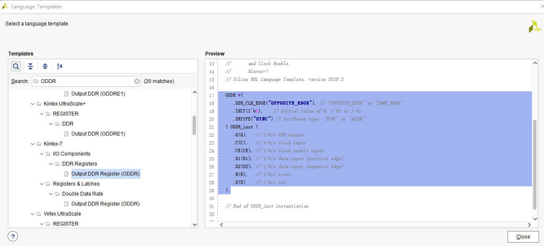Image resolution: width=544 pixels, height=246 pixels.
Task: Click the Double Data Rate folder icon
Action: (57, 194)
